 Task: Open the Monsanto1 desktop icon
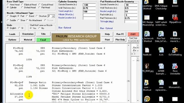175,85
